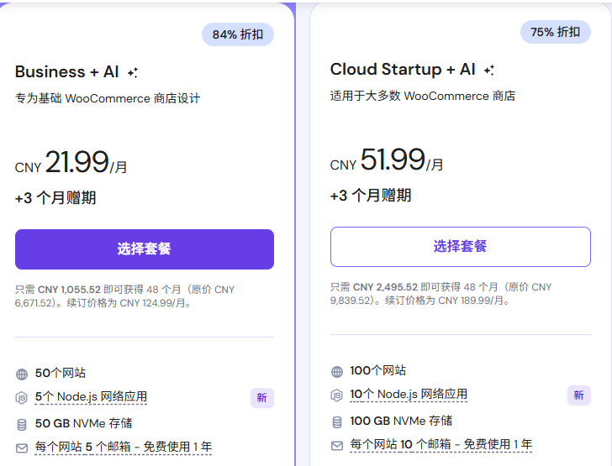Viewport: 612px width, 466px height.
Task: Click the AI sparkle icon beside Cloud Startup + AI
Action: coord(489,71)
